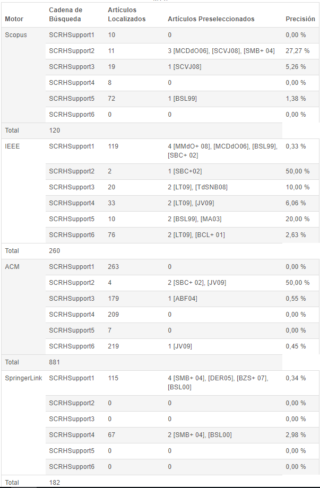320x488 pixels.
Task: Select the Artículos Localizados column header
Action: [x=126, y=14]
